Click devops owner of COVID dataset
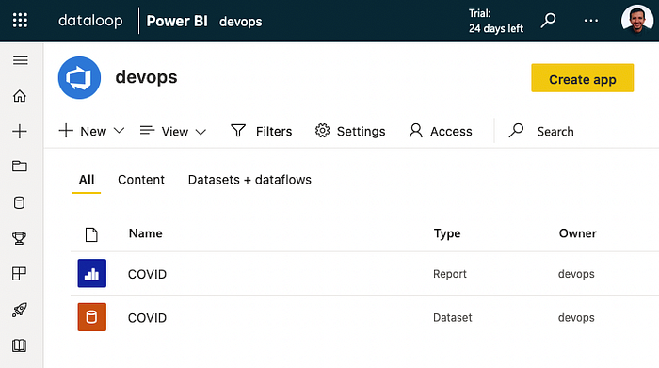Viewport: 659px width, 368px height. pos(576,318)
